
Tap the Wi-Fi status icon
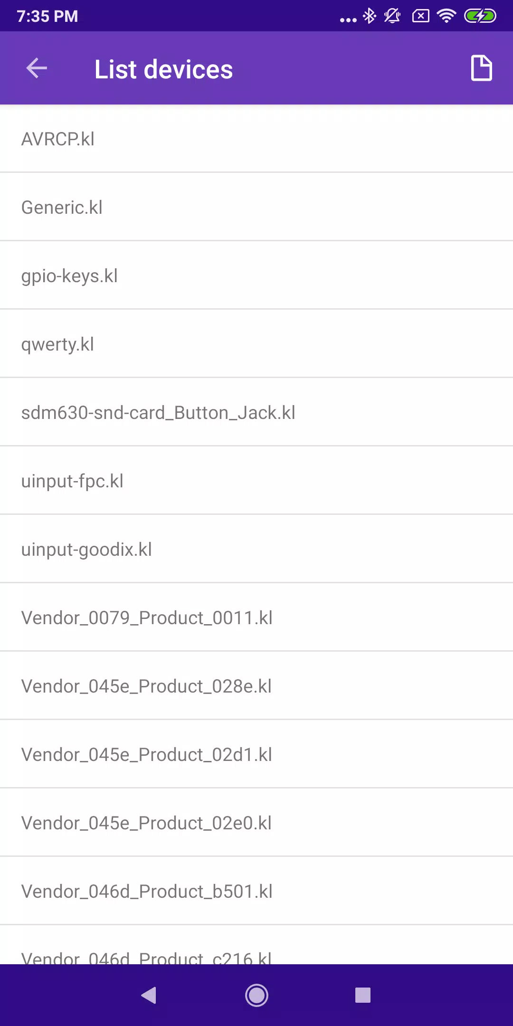pos(446,16)
